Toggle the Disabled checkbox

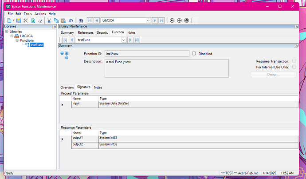[194, 53]
